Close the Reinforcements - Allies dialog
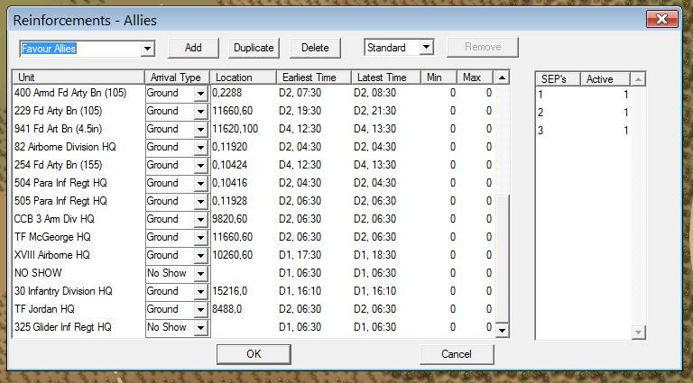The image size is (693, 383). pyautogui.click(x=661, y=19)
